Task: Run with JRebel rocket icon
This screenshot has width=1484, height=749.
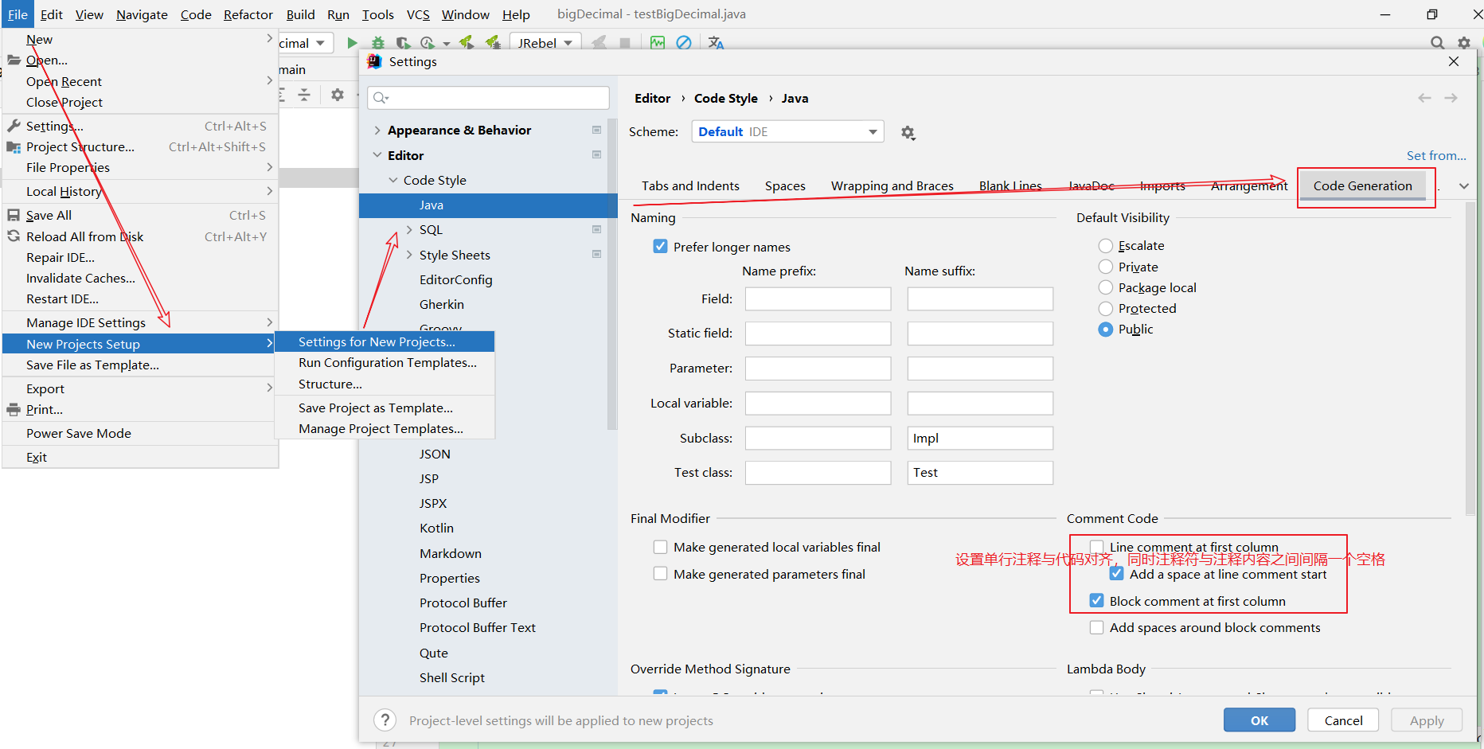Action: click(x=467, y=42)
